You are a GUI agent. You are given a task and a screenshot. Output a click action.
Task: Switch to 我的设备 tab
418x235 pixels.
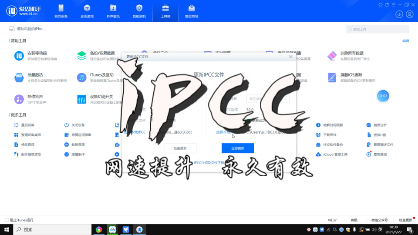[x=61, y=11]
